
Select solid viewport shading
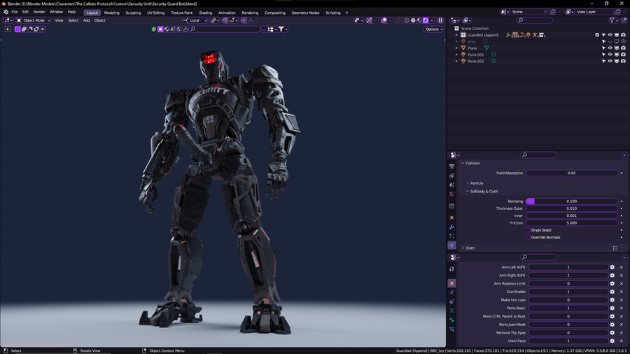point(413,20)
